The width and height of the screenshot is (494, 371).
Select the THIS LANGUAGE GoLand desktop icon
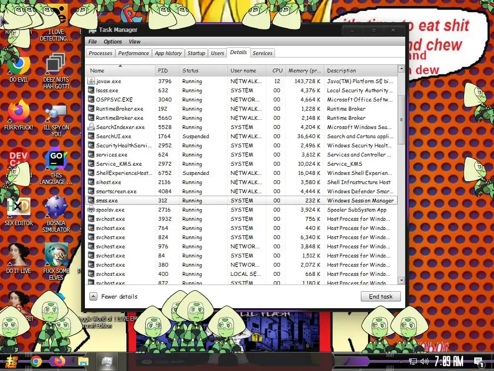pos(56,167)
